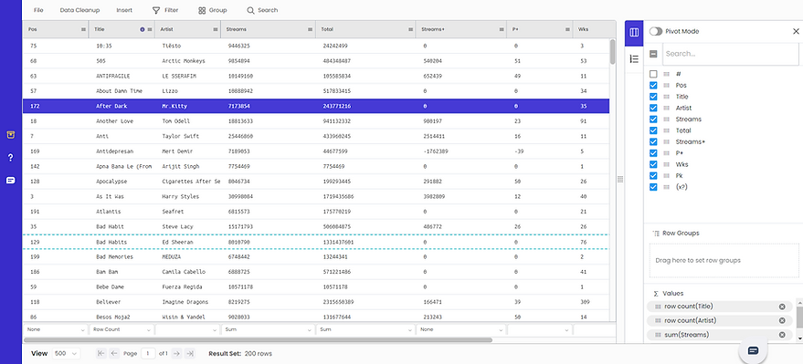The height and width of the screenshot is (364, 803).
Task: Click the grid vertical scrollbar thumb
Action: [x=612, y=52]
